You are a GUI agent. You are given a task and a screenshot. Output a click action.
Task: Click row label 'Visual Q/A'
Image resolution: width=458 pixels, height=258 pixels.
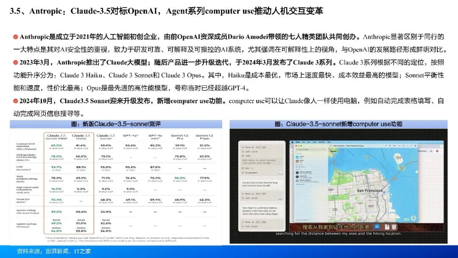pyautogui.click(x=22, y=200)
